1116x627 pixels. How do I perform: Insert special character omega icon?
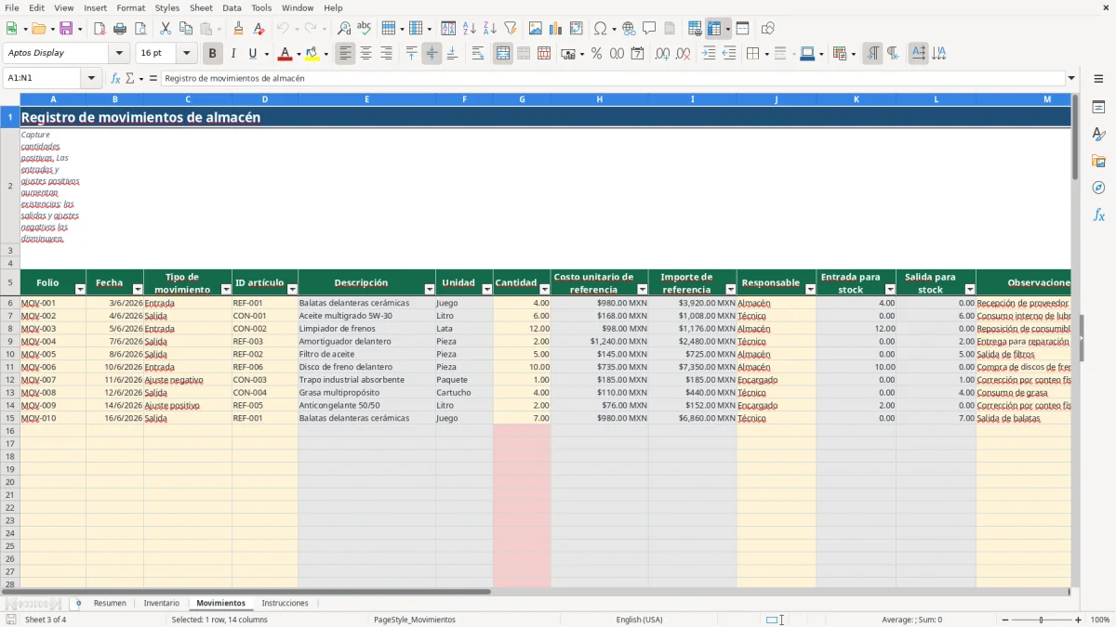pos(601,29)
